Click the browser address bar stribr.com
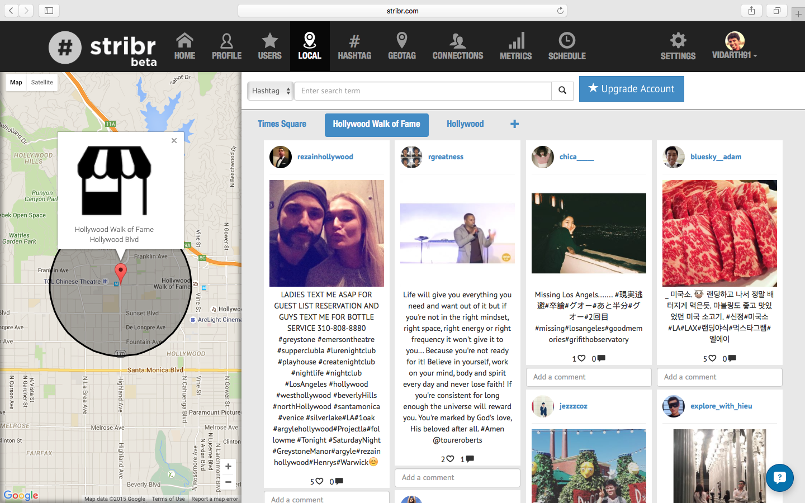Image resolution: width=805 pixels, height=503 pixels. (x=402, y=11)
